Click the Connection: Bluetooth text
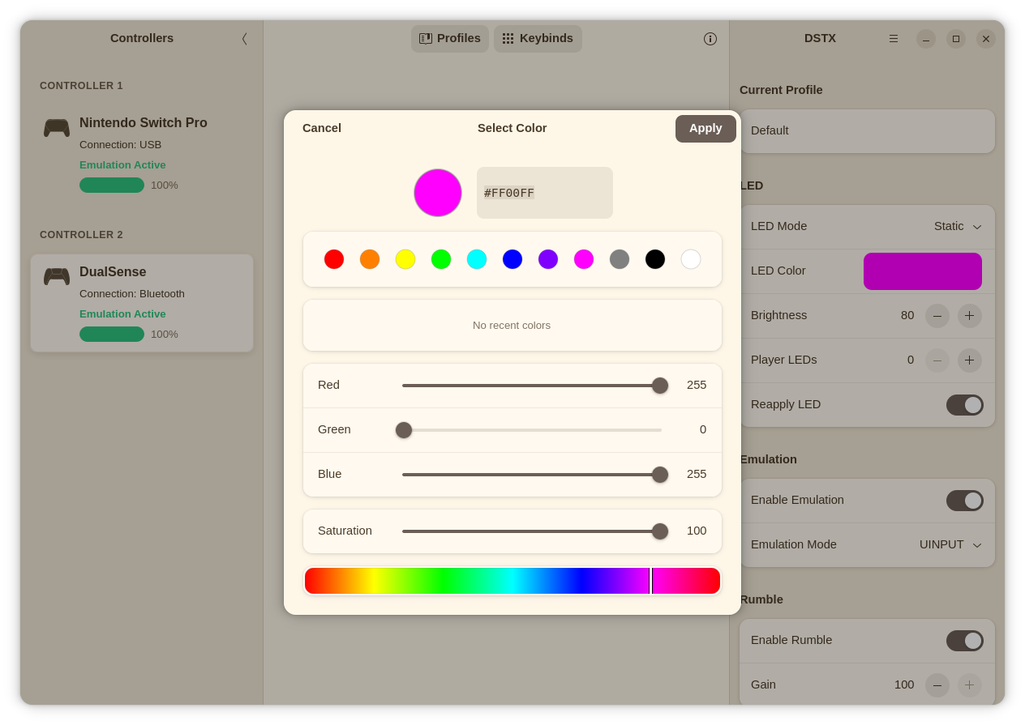1025x725 pixels. [x=132, y=293]
